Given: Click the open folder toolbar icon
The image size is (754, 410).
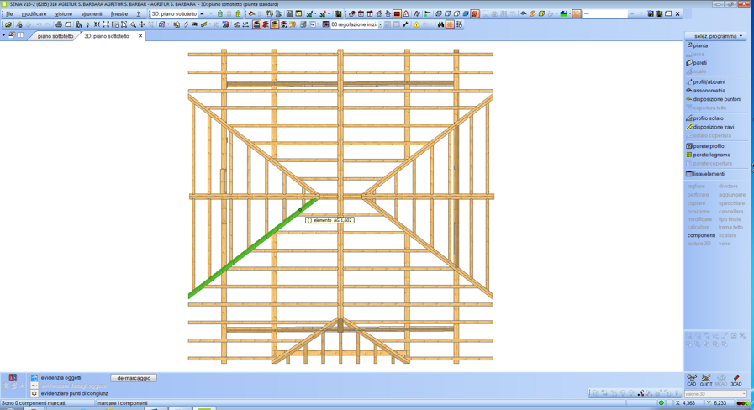Looking at the screenshot, I should click(x=8, y=24).
